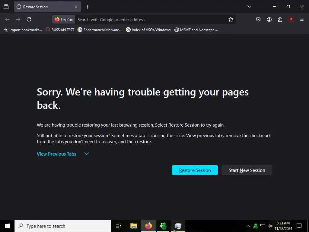This screenshot has height=232, width=309.
Task: Open the list all tabs dropdown
Action: tap(249, 7)
